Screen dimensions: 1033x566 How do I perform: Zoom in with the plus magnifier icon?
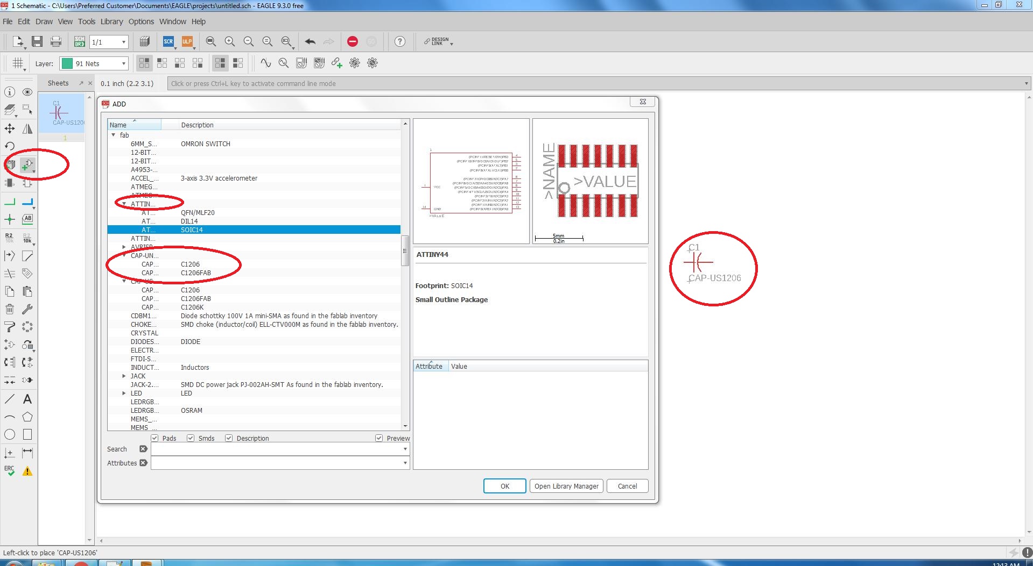click(x=230, y=41)
